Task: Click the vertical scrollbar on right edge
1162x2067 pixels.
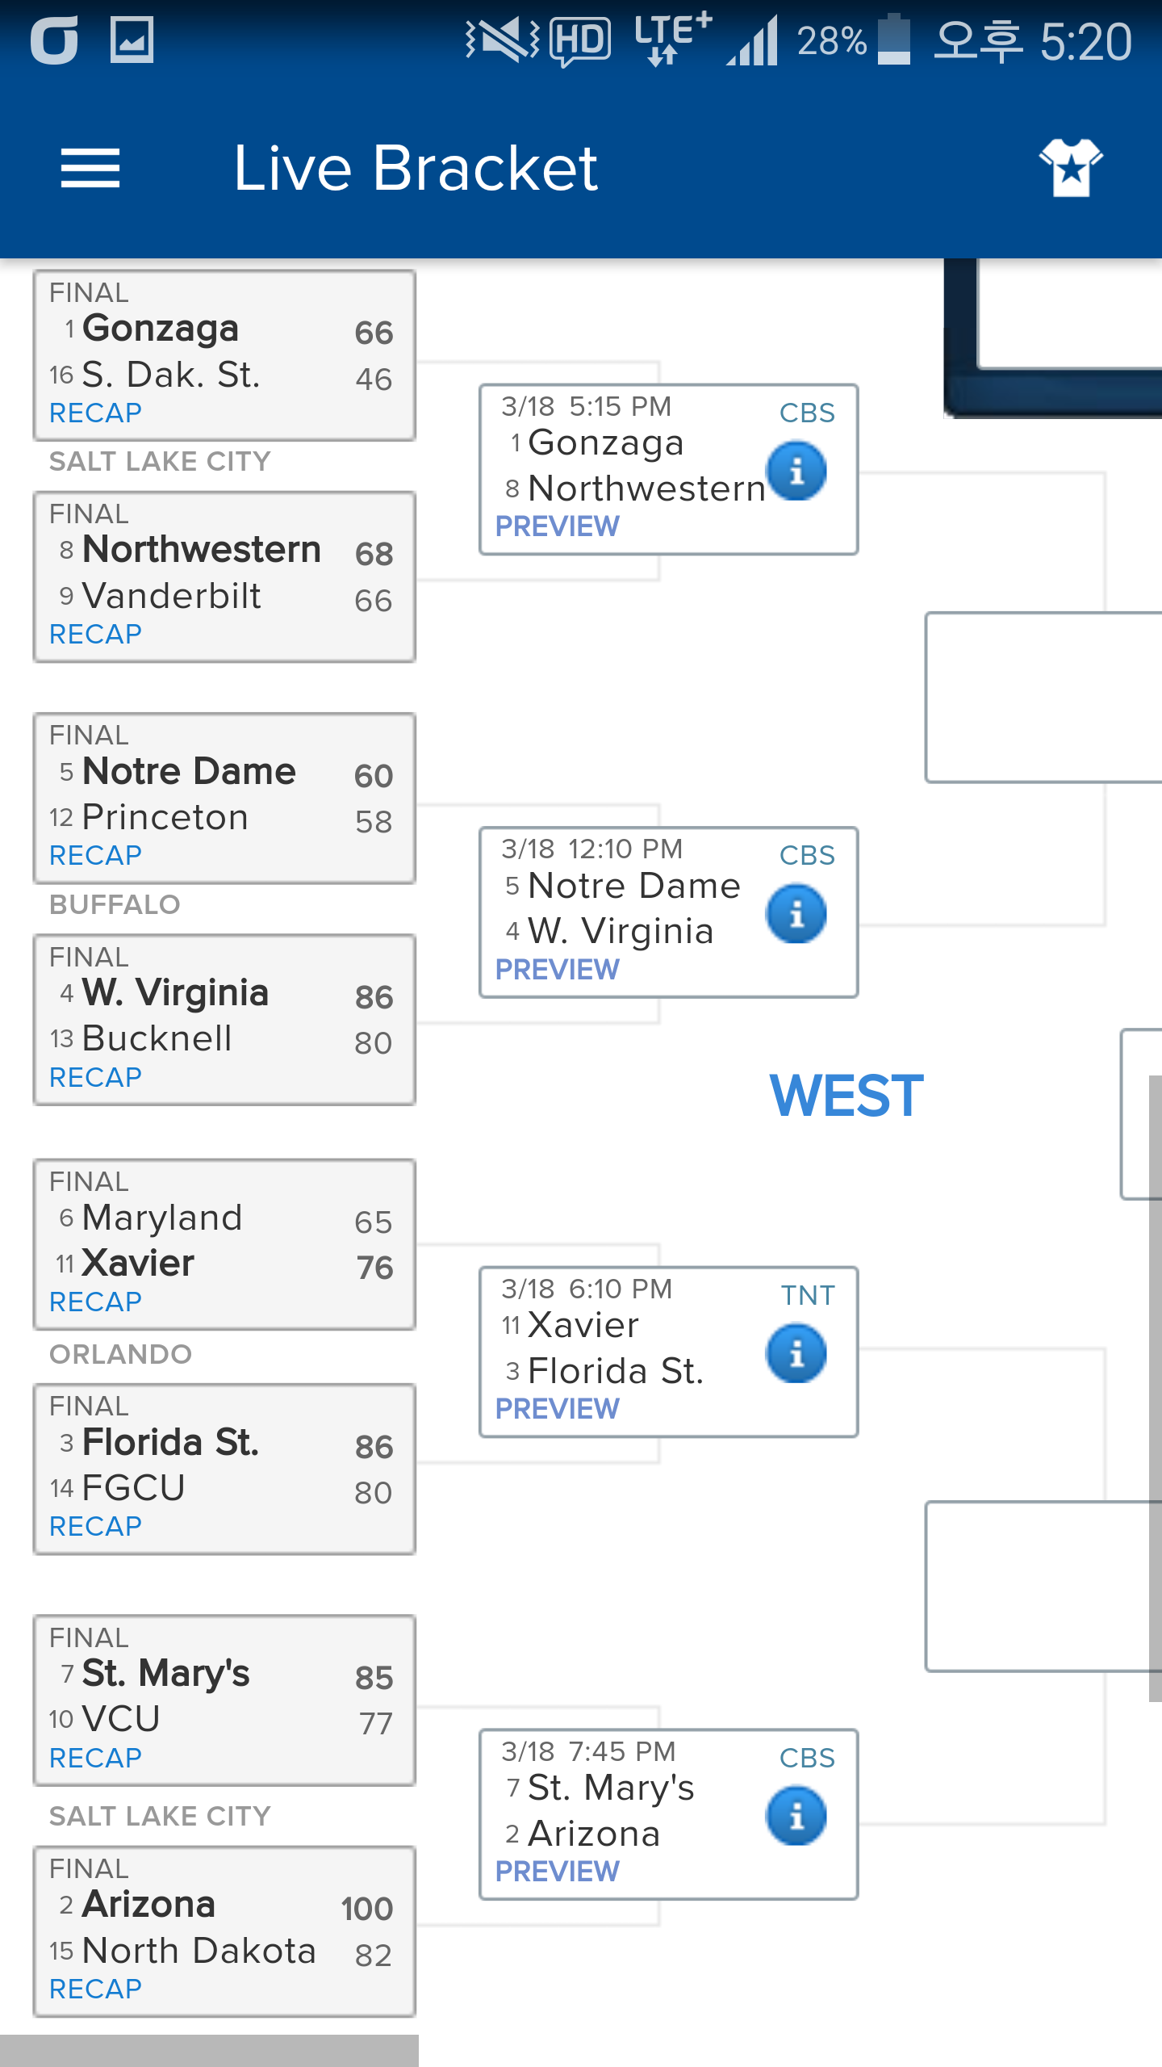Action: click(x=1156, y=1389)
